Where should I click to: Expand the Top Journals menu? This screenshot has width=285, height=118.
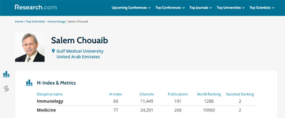(201, 8)
